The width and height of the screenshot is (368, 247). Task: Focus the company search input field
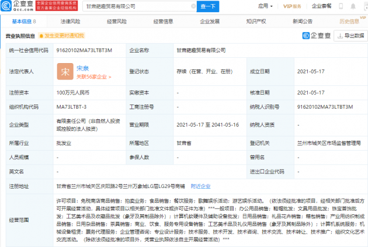click(138, 6)
